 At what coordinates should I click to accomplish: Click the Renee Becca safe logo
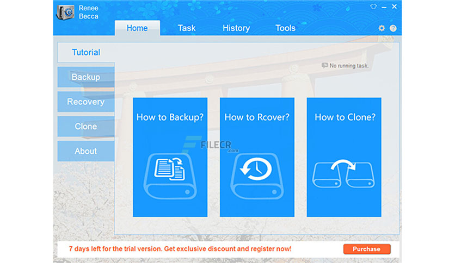pos(65,12)
